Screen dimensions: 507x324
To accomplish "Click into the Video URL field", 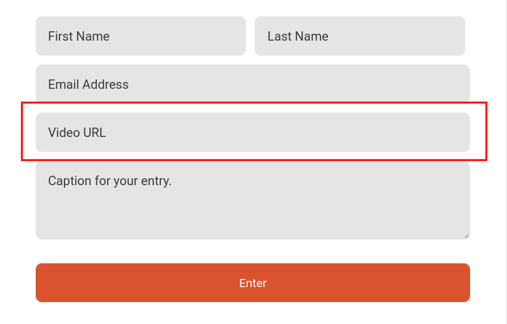I will [252, 132].
